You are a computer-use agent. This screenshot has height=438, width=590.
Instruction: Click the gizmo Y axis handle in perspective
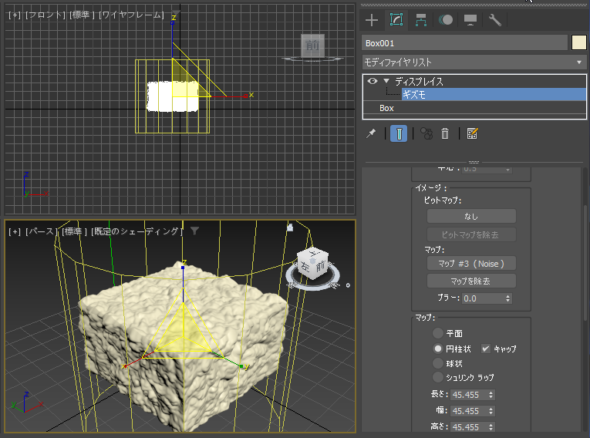click(243, 366)
